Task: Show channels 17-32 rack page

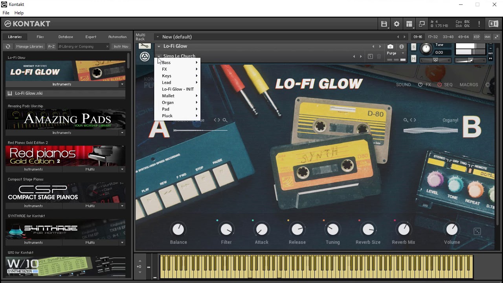Action: click(433, 37)
